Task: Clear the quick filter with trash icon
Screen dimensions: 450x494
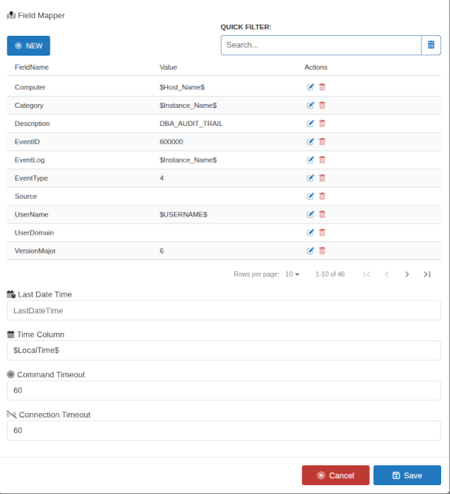Action: point(430,45)
